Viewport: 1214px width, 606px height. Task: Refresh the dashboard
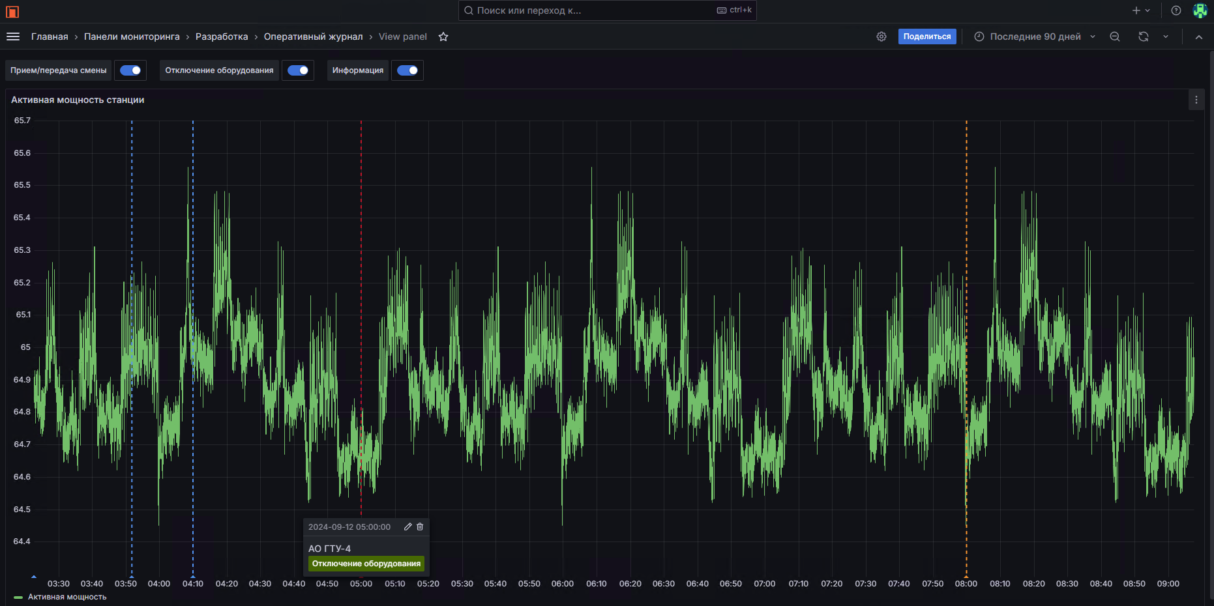(1143, 36)
